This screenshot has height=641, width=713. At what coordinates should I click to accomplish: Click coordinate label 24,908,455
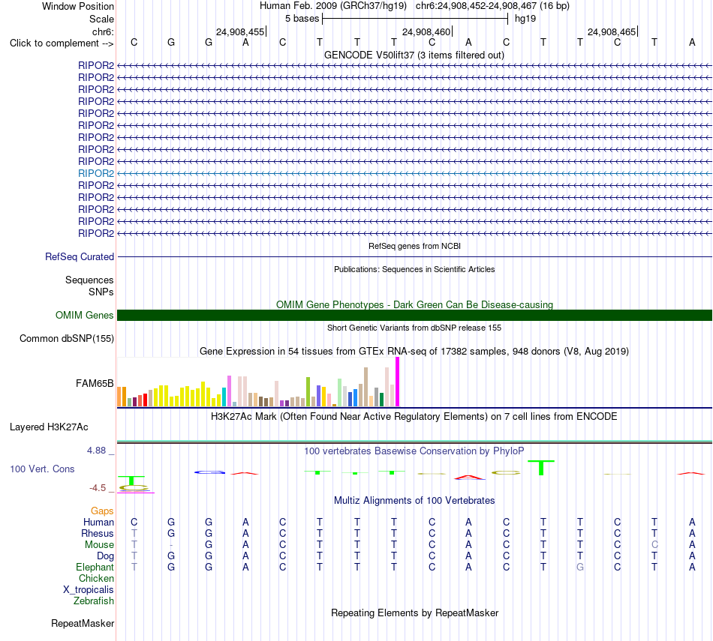tap(240, 31)
